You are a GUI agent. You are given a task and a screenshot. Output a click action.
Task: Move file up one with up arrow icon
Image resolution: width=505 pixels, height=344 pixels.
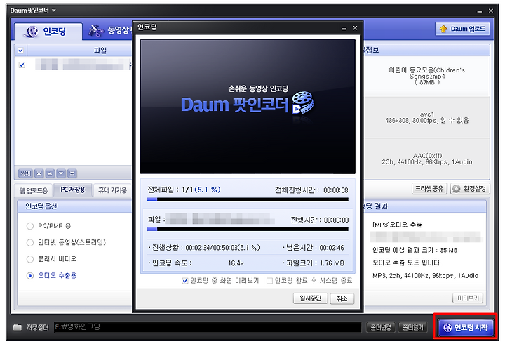tap(50, 173)
